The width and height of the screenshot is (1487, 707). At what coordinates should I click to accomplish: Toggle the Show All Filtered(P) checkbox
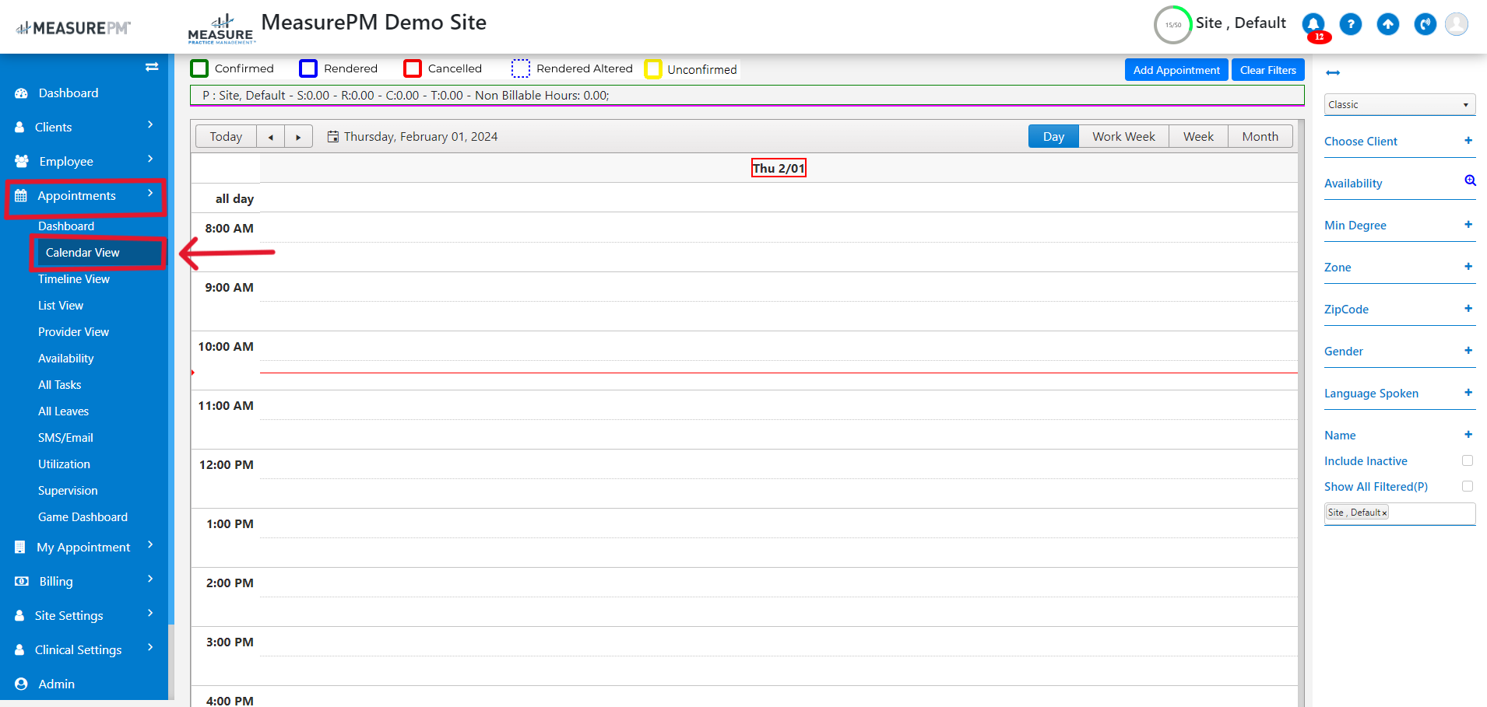pos(1468,486)
